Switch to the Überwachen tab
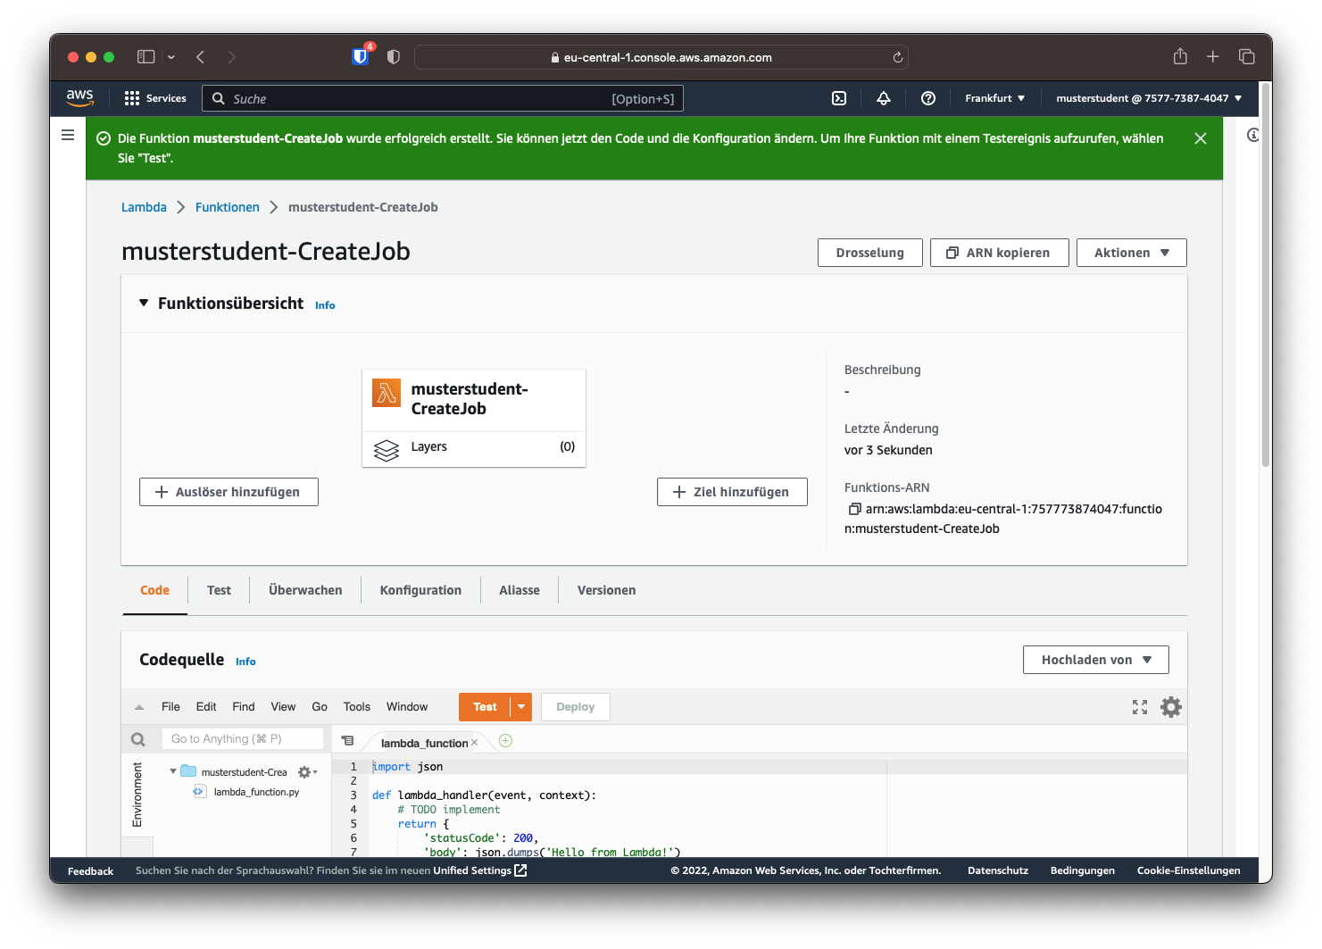The height and width of the screenshot is (949, 1322). 305,590
